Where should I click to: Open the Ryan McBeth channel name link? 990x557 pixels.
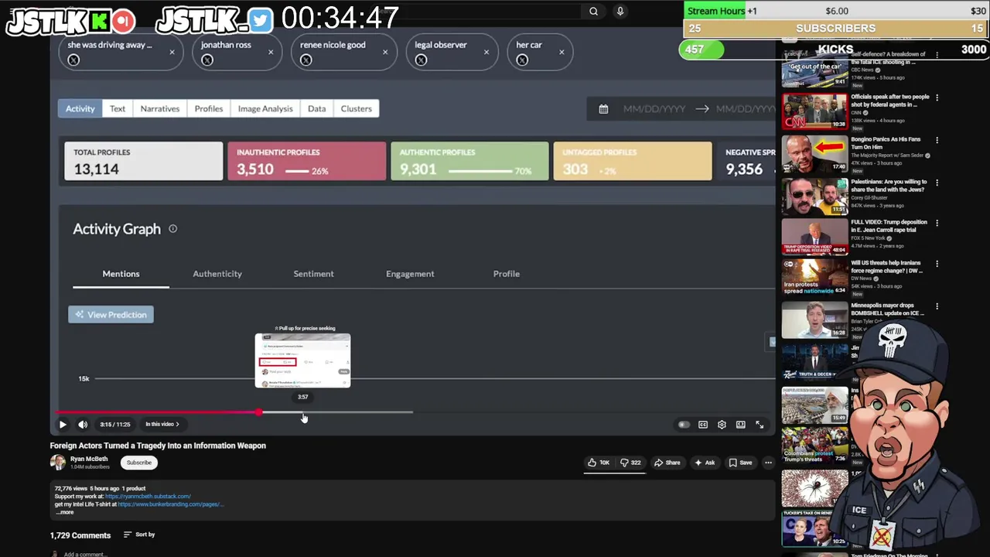point(89,459)
